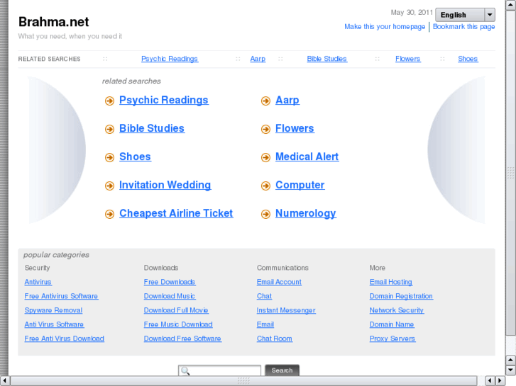
Task: Click the orange arrow icon beside Medical Alert
Action: 265,158
